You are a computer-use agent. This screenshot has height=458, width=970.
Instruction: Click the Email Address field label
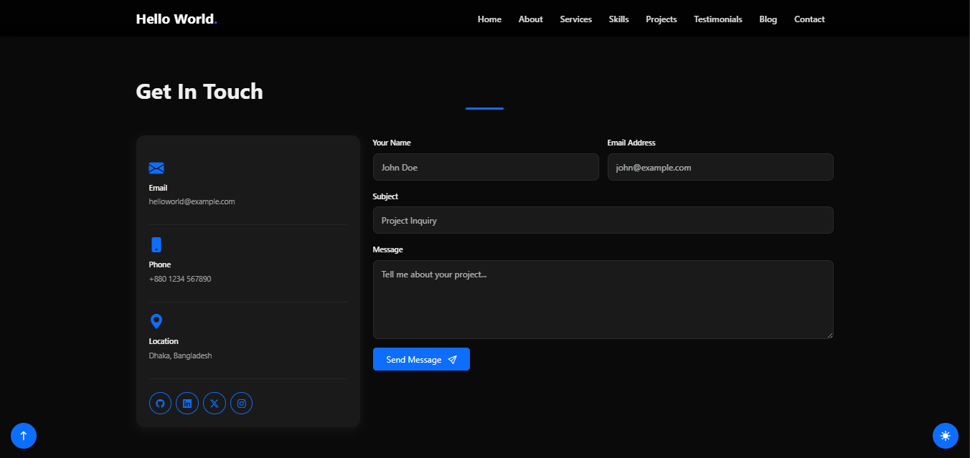click(631, 143)
